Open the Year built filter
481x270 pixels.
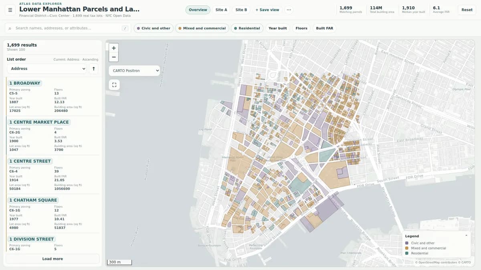coord(278,28)
